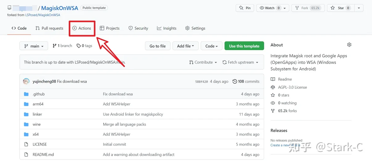372x162 pixels.
Task: Click yujincheng08 author avatar
Action: coord(26,81)
